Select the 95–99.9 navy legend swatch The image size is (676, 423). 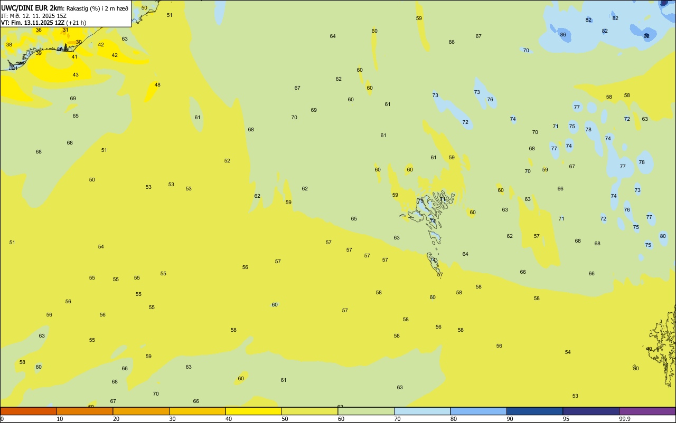coord(591,411)
